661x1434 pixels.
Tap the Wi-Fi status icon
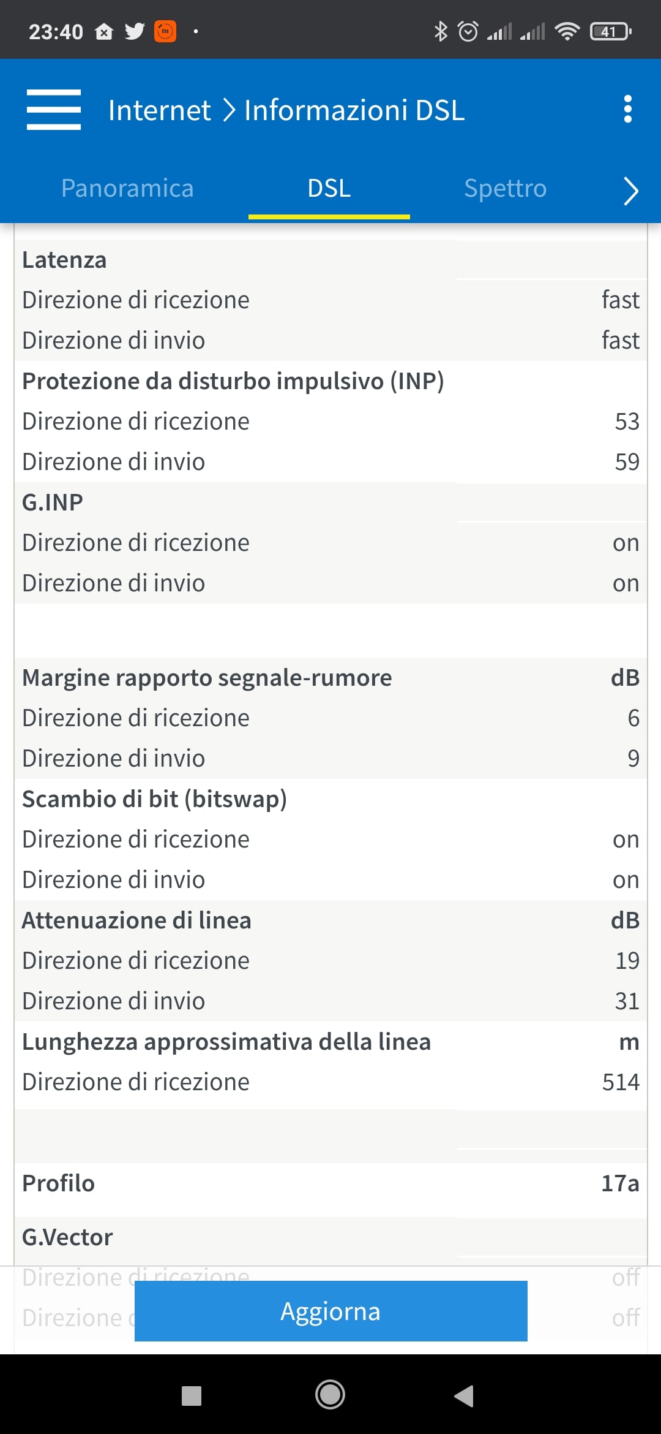(567, 31)
